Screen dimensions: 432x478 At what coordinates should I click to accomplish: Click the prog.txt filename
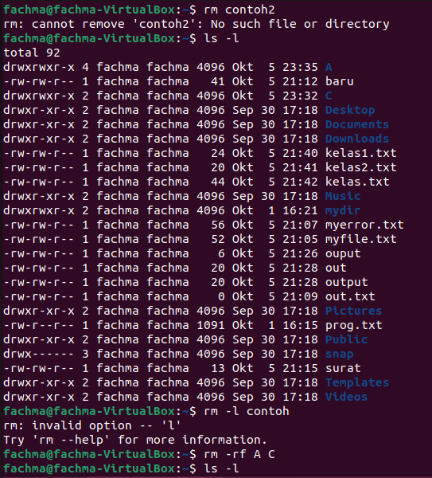(354, 326)
